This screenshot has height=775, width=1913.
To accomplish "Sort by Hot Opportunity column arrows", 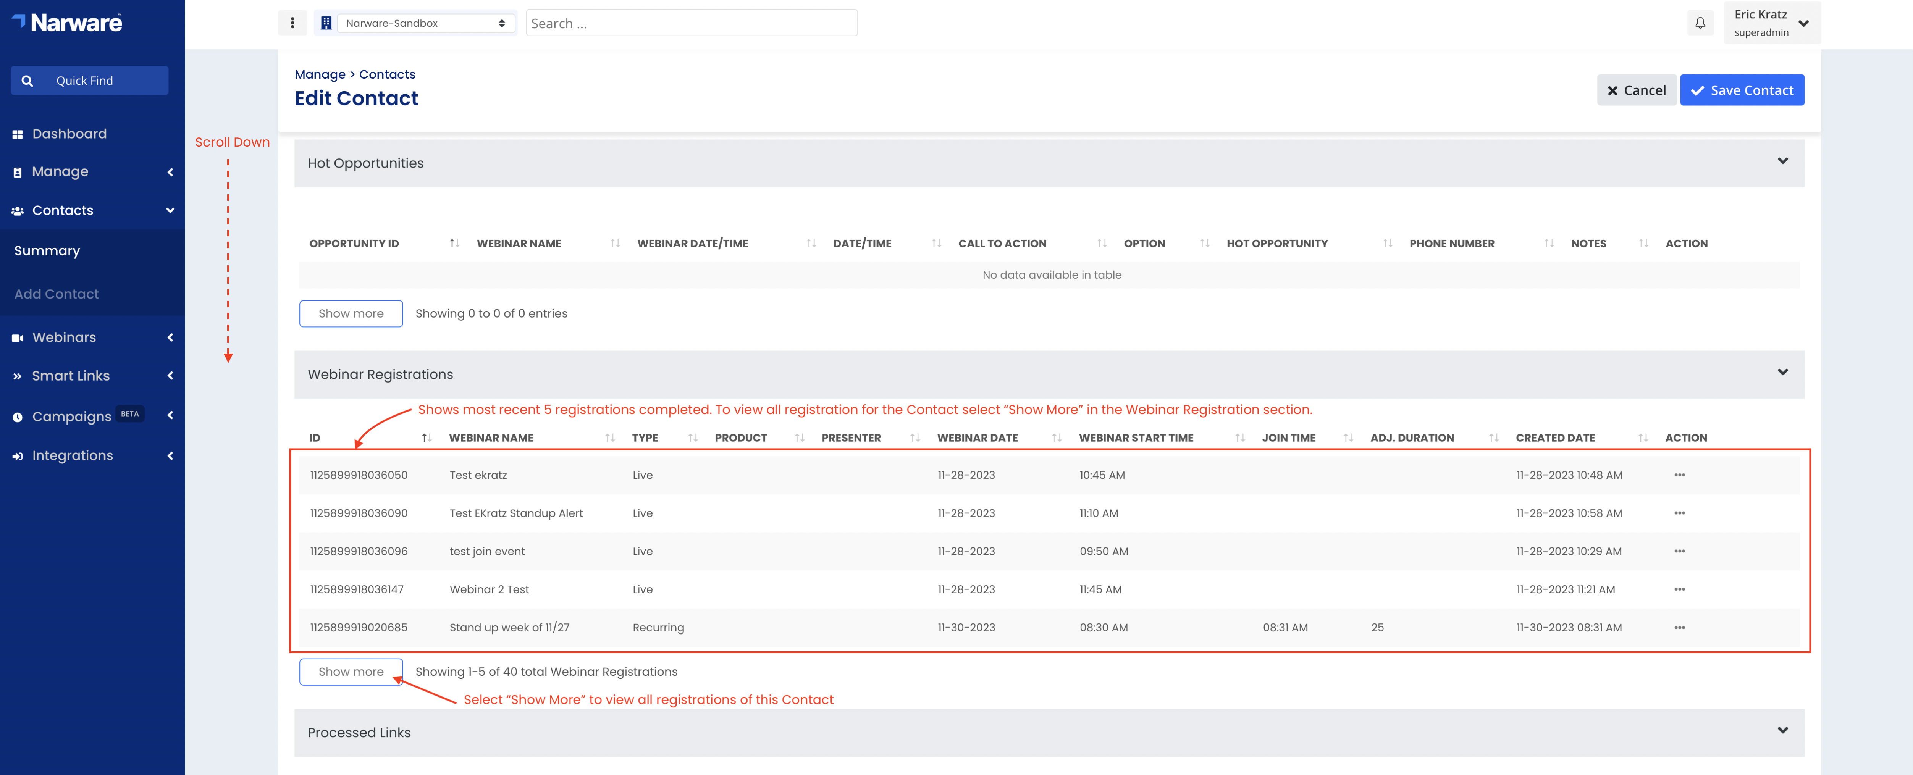I will 1388,244.
